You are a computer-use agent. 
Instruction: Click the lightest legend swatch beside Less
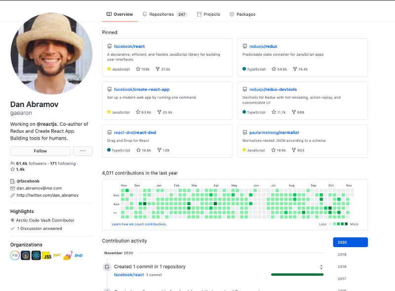point(330,224)
